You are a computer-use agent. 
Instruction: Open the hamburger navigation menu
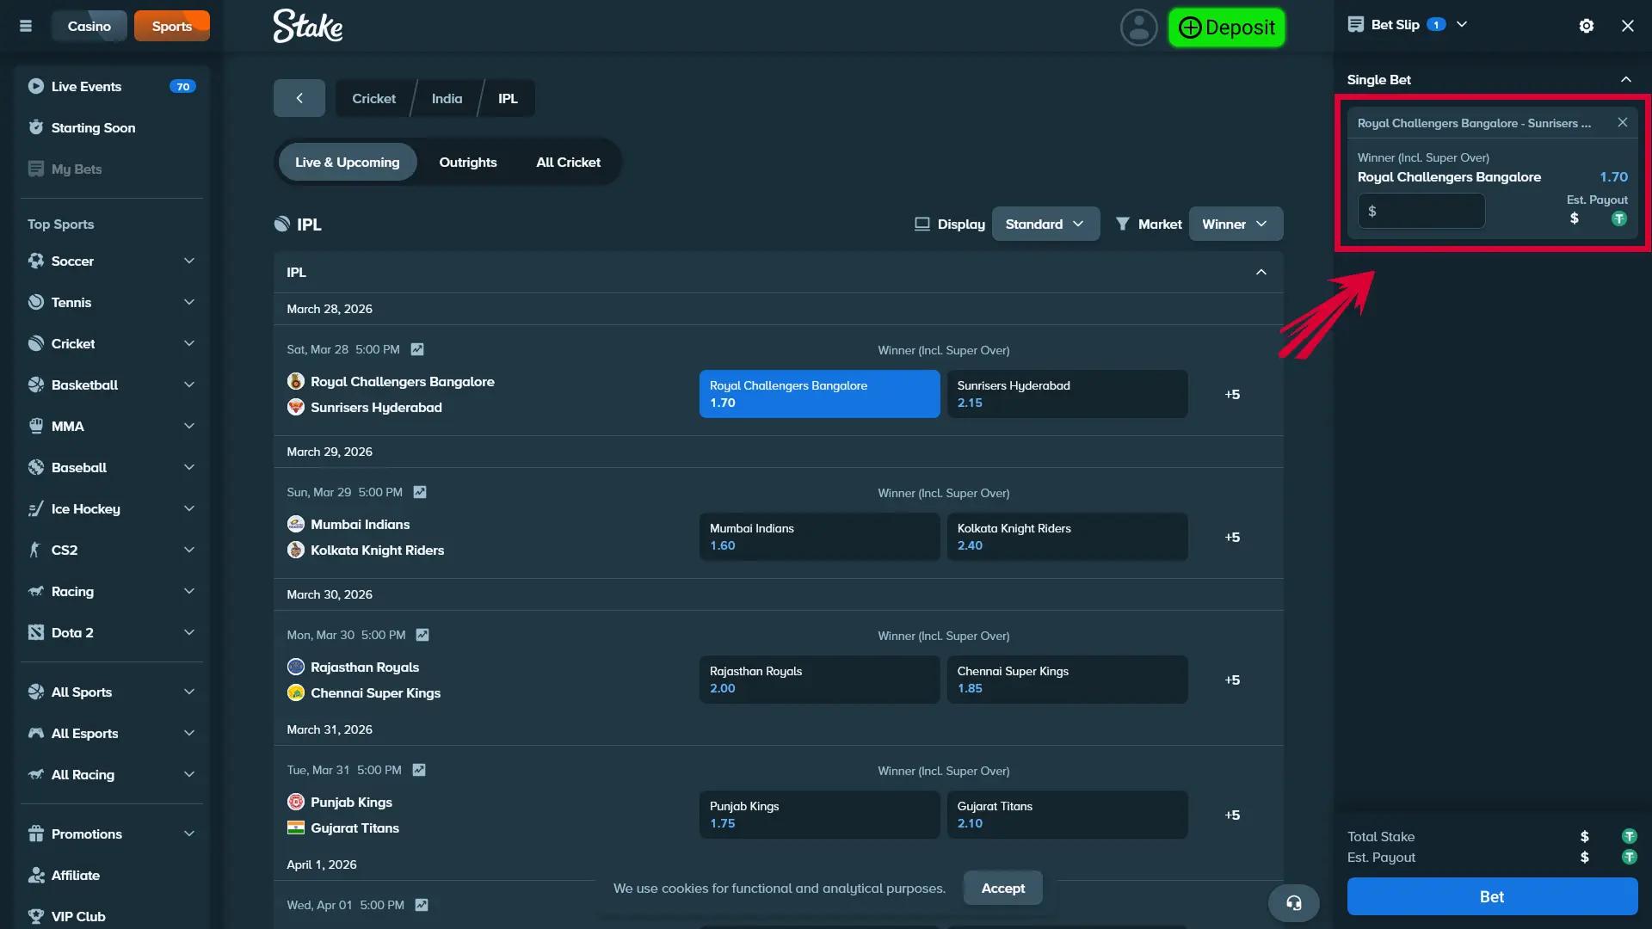pos(26,26)
